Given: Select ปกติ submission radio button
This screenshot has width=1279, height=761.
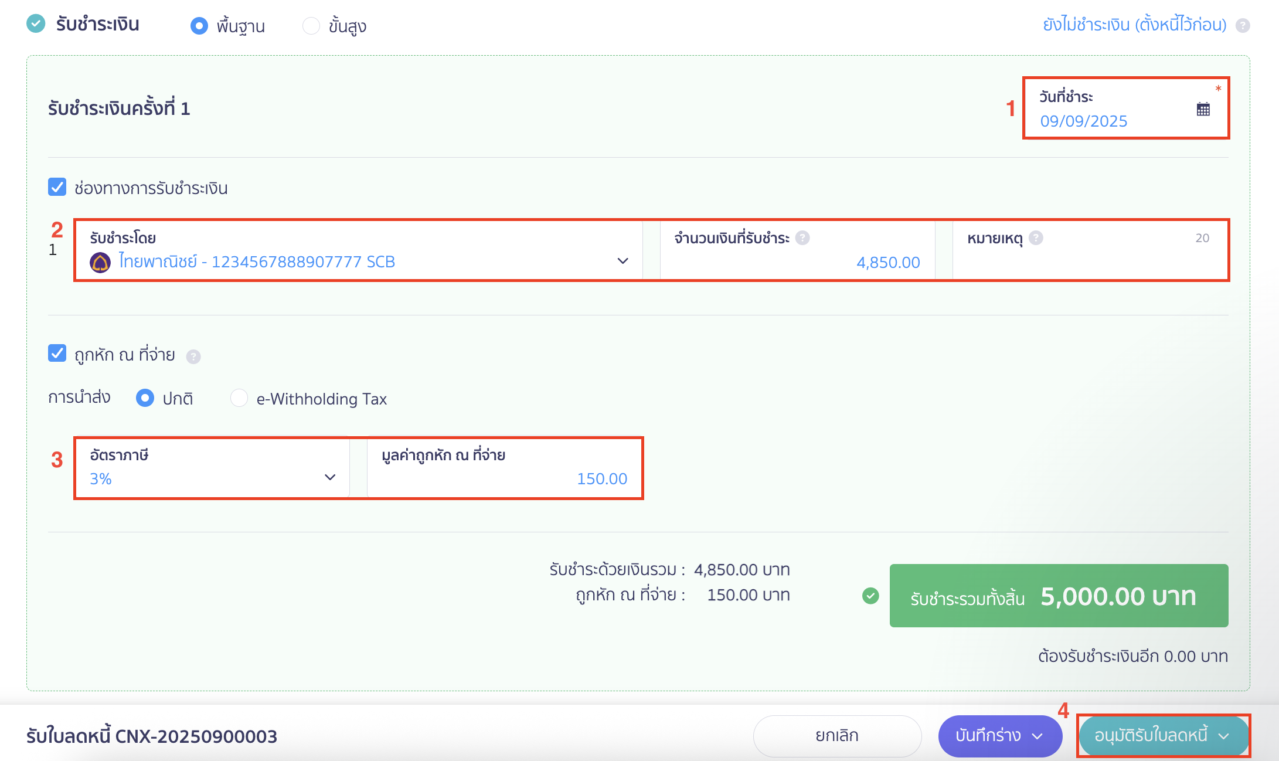Looking at the screenshot, I should click(145, 398).
